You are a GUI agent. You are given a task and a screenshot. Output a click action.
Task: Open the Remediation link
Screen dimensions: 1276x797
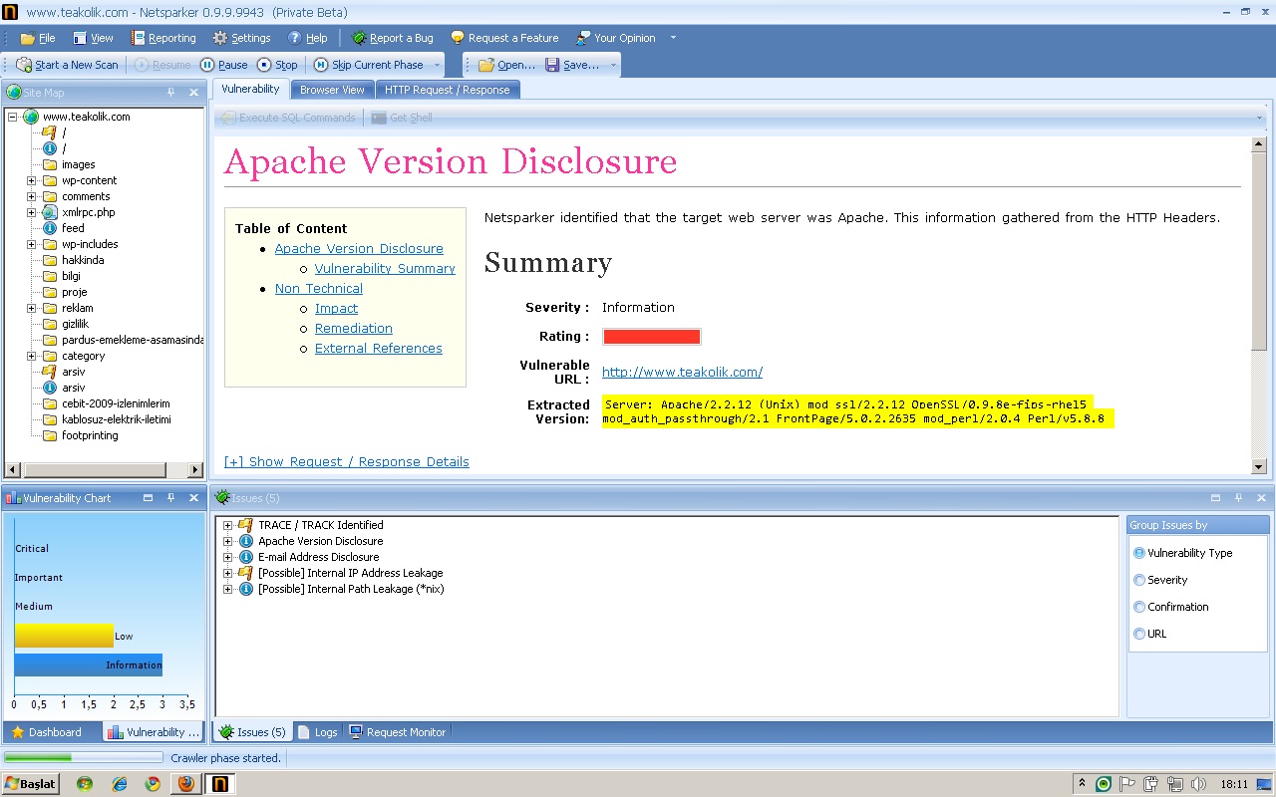click(x=354, y=329)
